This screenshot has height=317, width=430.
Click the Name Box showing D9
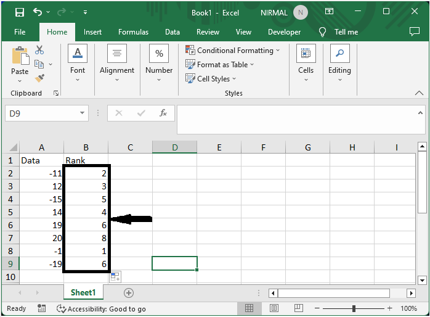pos(42,113)
